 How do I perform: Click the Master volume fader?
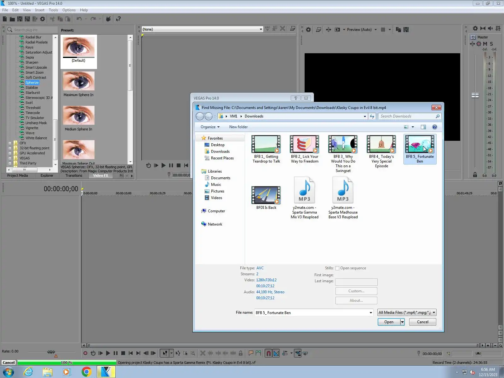pyautogui.click(x=475, y=95)
